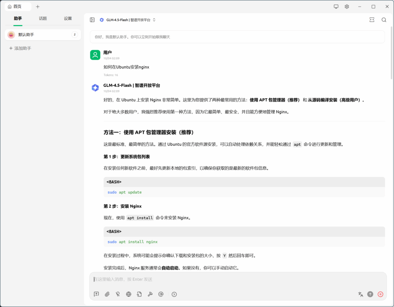This screenshot has width=394, height=307.
Task: Open the GLM-4.5-Flash model selector dropdown
Action: [127, 20]
